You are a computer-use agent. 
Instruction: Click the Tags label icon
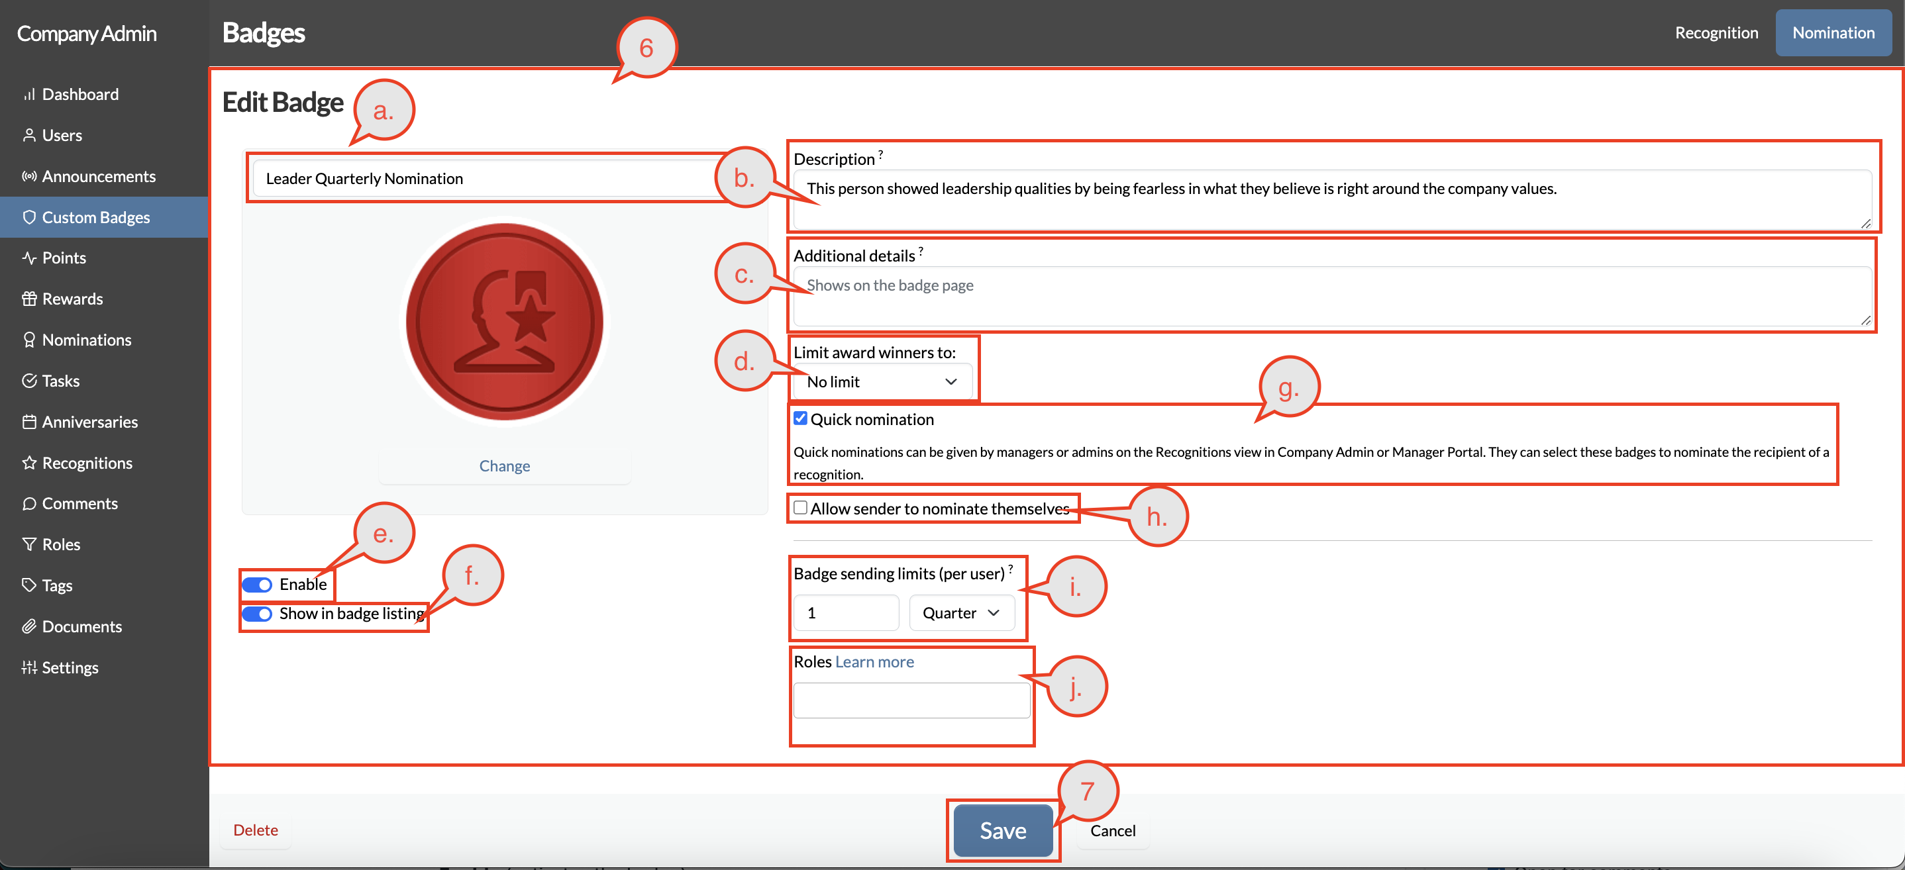(x=30, y=585)
